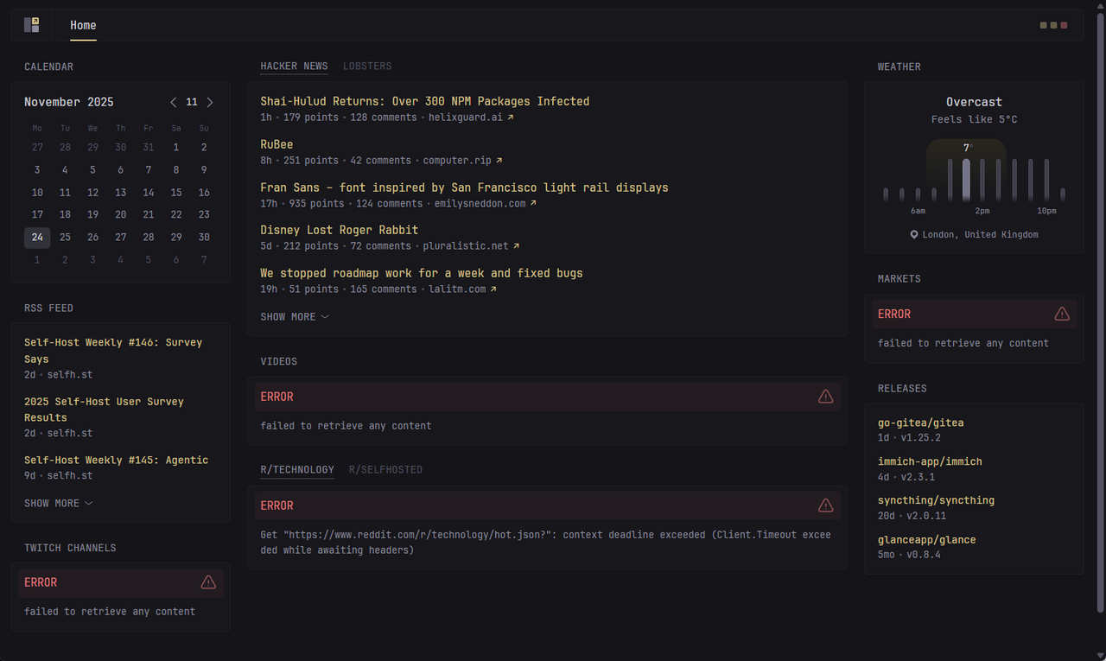
Task: Click warning icon in Twitch Channels error
Action: pos(208,582)
